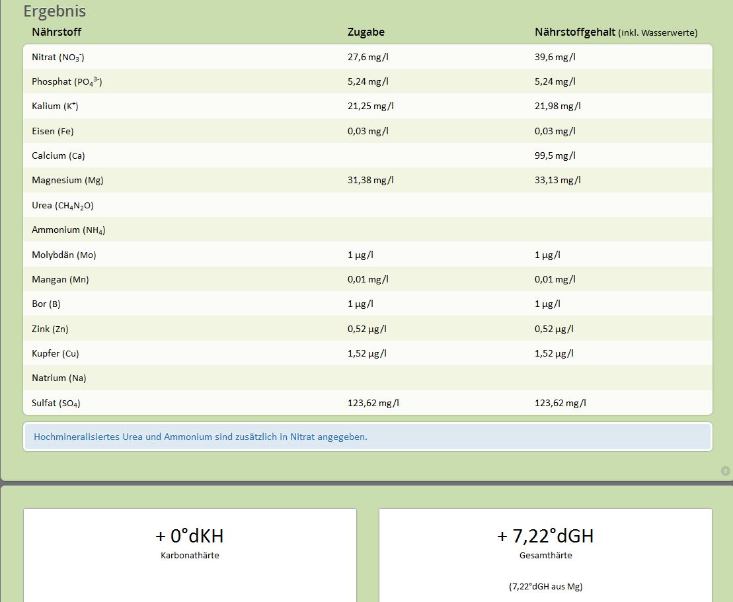Click the scroll-to-top arrow icon
733x602 pixels.
725,471
